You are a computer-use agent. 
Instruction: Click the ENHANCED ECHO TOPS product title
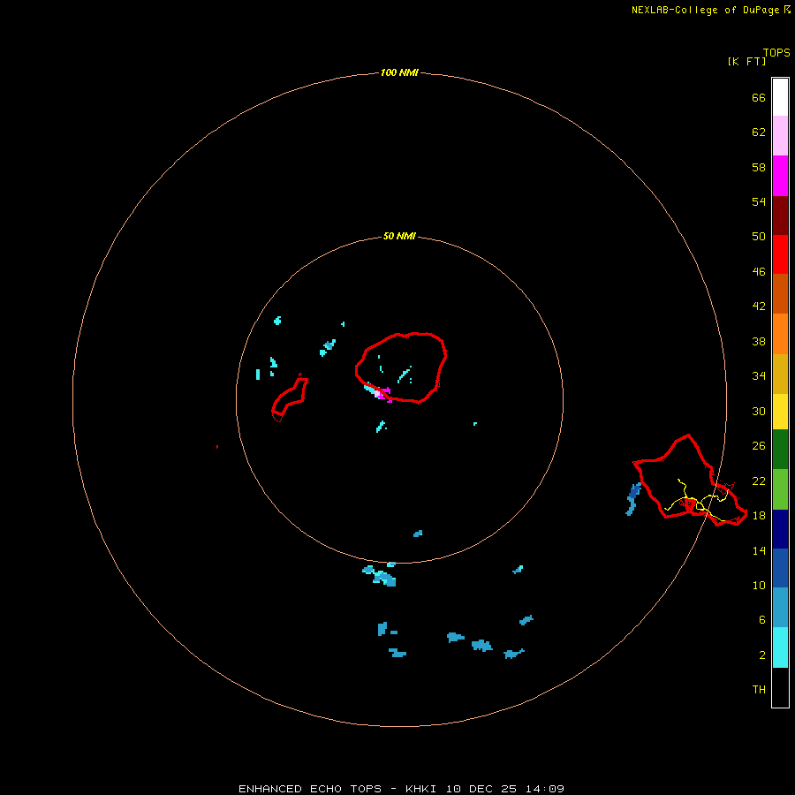point(310,789)
